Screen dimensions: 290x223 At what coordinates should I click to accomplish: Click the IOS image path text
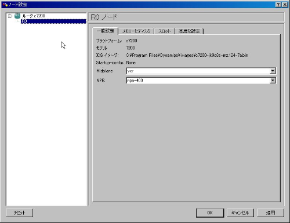(187, 55)
